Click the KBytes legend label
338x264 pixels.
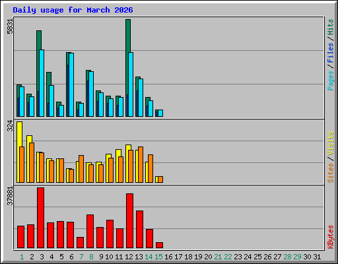pos(331,237)
